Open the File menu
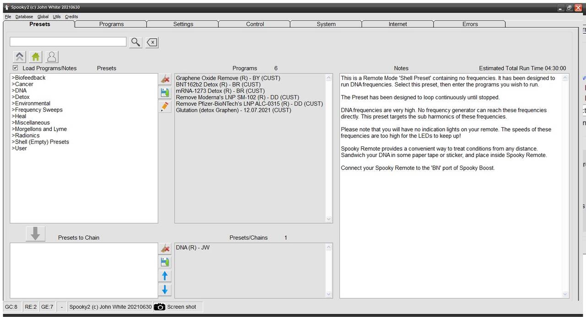The image size is (586, 317). [8, 16]
